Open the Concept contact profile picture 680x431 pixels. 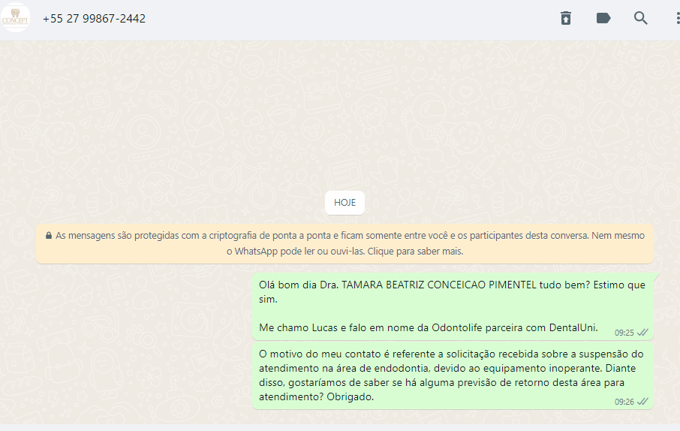click(15, 18)
